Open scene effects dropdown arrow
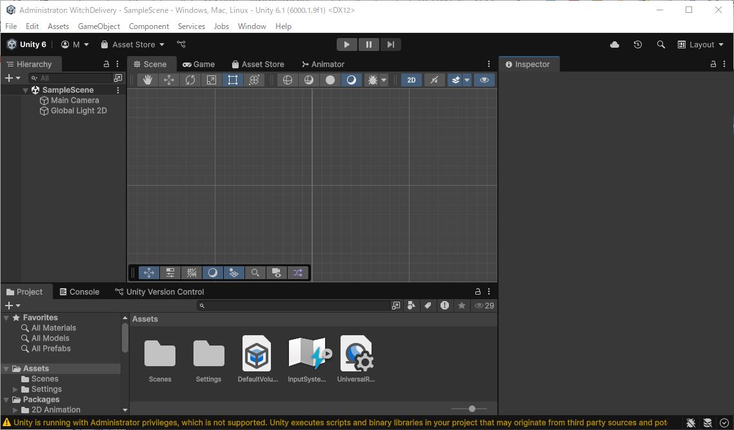 [x=467, y=80]
